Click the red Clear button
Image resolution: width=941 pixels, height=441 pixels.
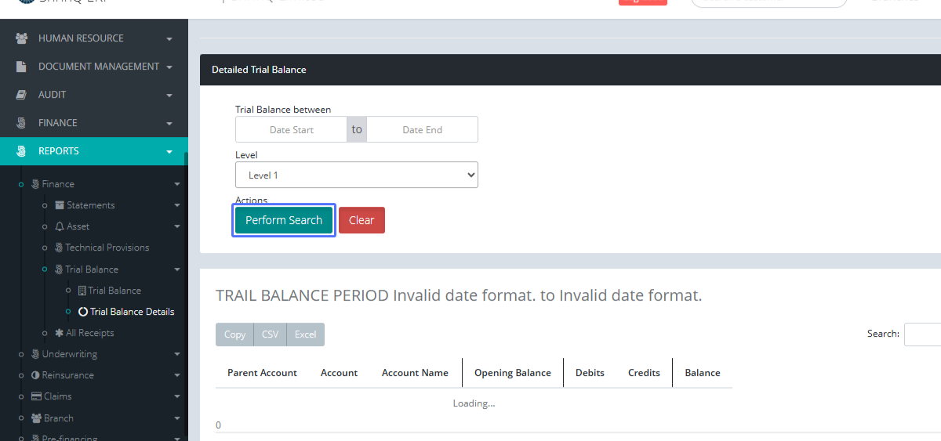(x=362, y=220)
